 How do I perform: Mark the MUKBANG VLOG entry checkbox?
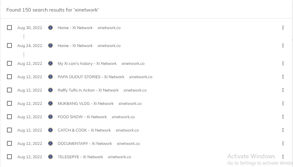(9, 103)
